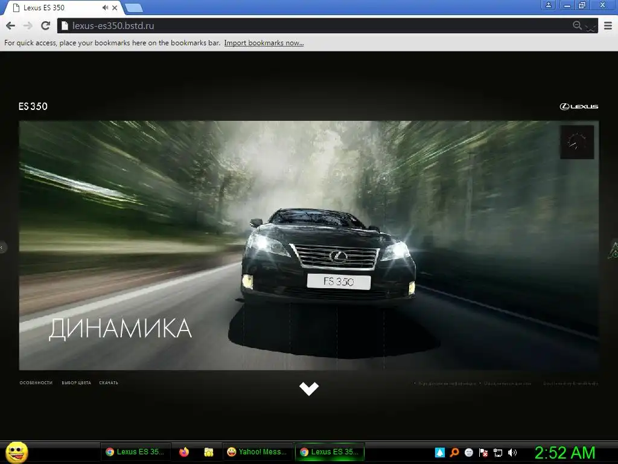Click the flag with red X tray icon
Image resolution: width=618 pixels, height=464 pixels.
483,453
